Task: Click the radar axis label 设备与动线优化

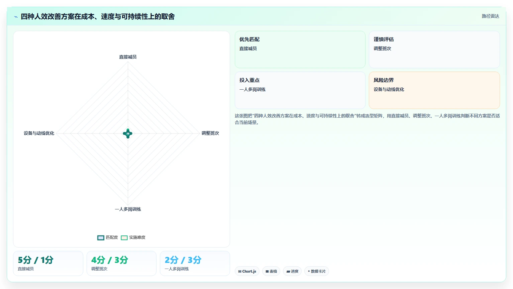Action: point(39,133)
